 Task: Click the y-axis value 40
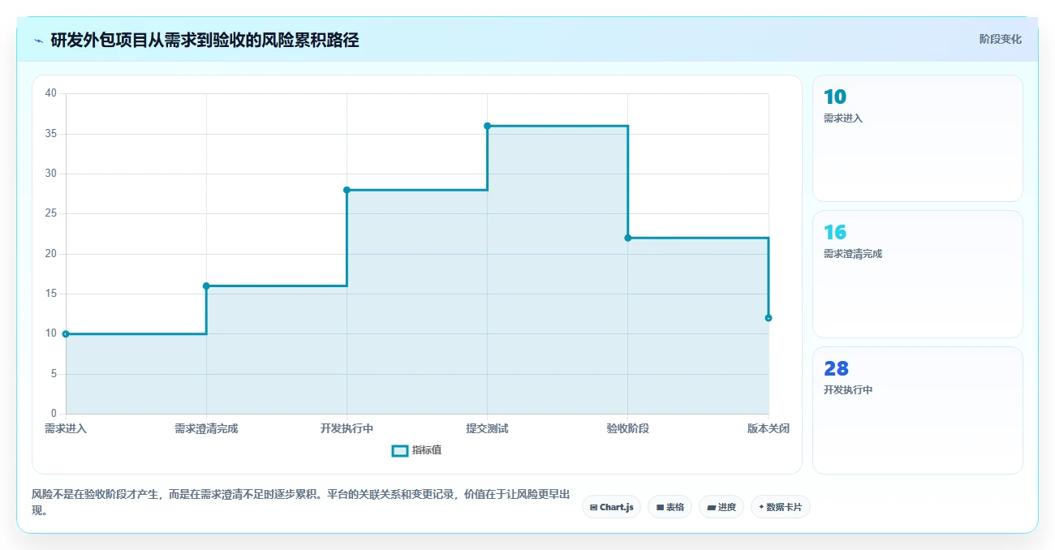click(51, 93)
